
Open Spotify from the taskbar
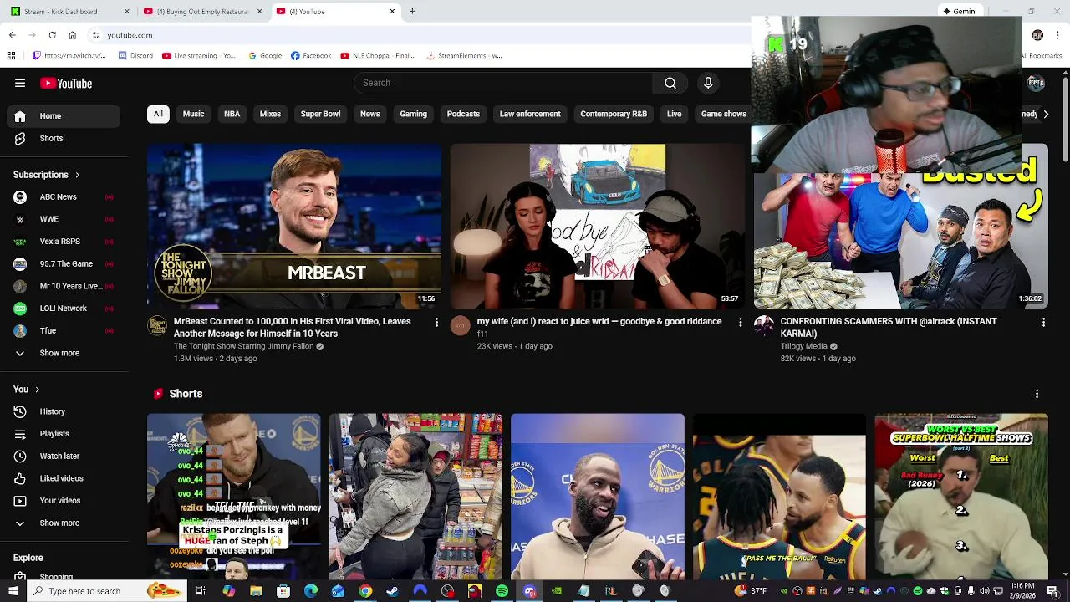[502, 591]
